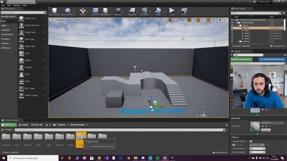Select the Empty Pawn item icon
The width and height of the screenshot is (287, 161).
tap(22, 32)
